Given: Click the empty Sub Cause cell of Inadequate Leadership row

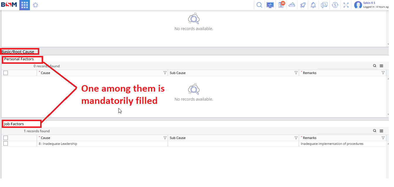Looking at the screenshot, I should click(x=233, y=144).
